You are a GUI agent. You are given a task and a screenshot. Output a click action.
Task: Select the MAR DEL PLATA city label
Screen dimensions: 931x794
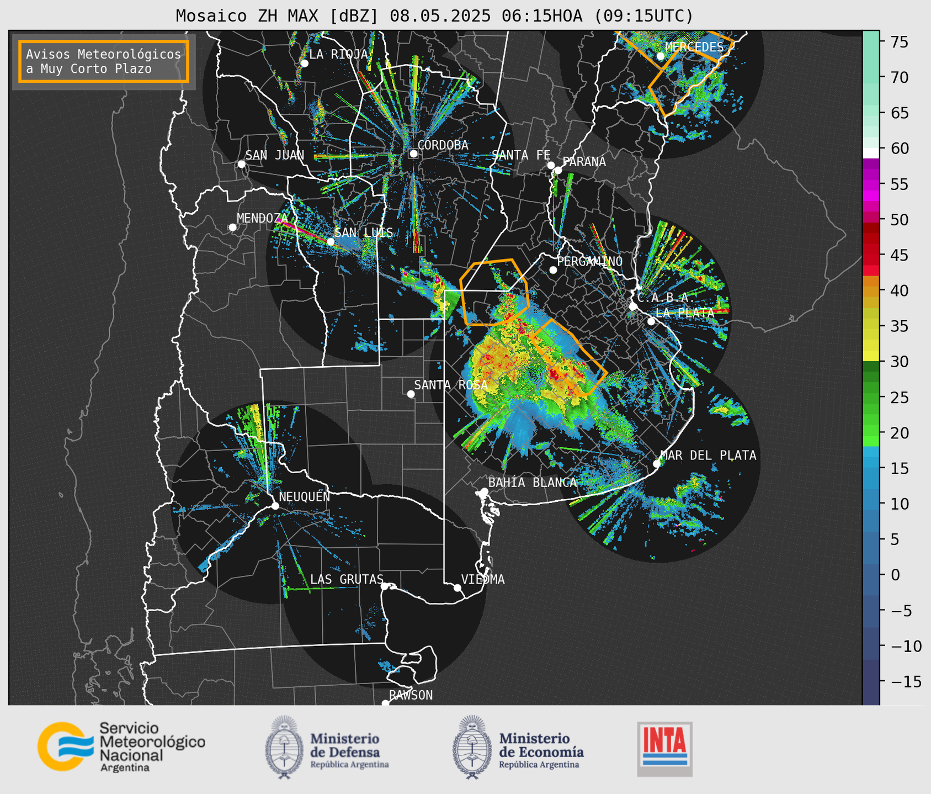click(708, 456)
